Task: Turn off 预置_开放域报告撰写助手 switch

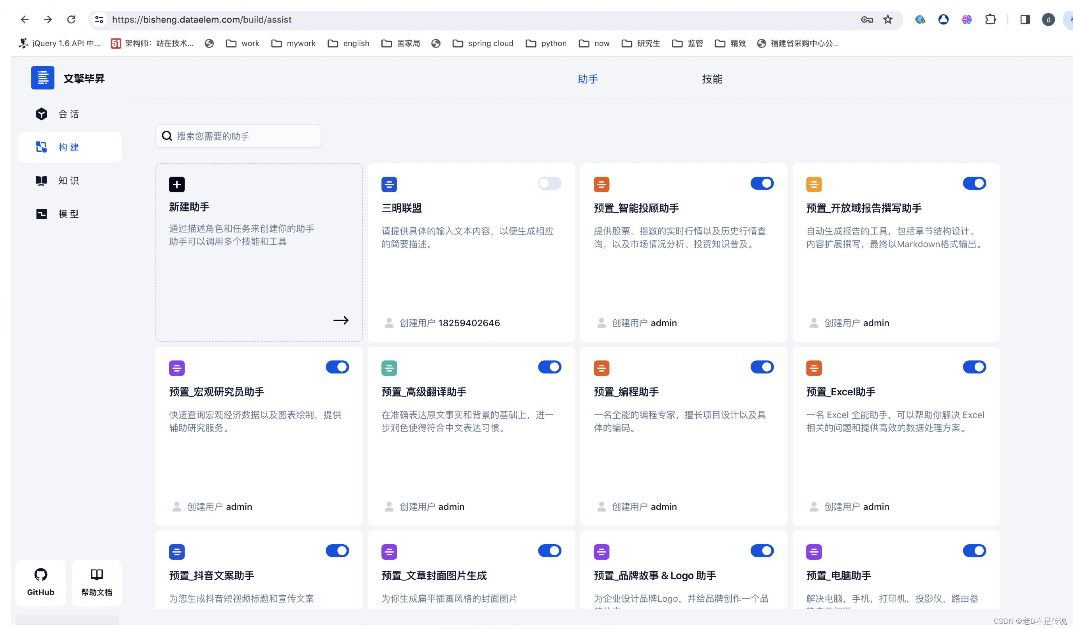Action: click(974, 183)
